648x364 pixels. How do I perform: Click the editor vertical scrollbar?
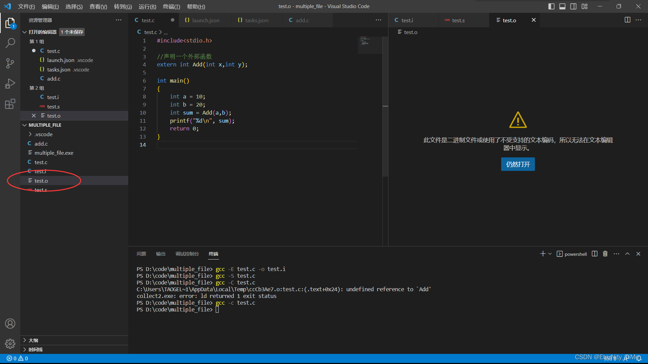coord(385,135)
